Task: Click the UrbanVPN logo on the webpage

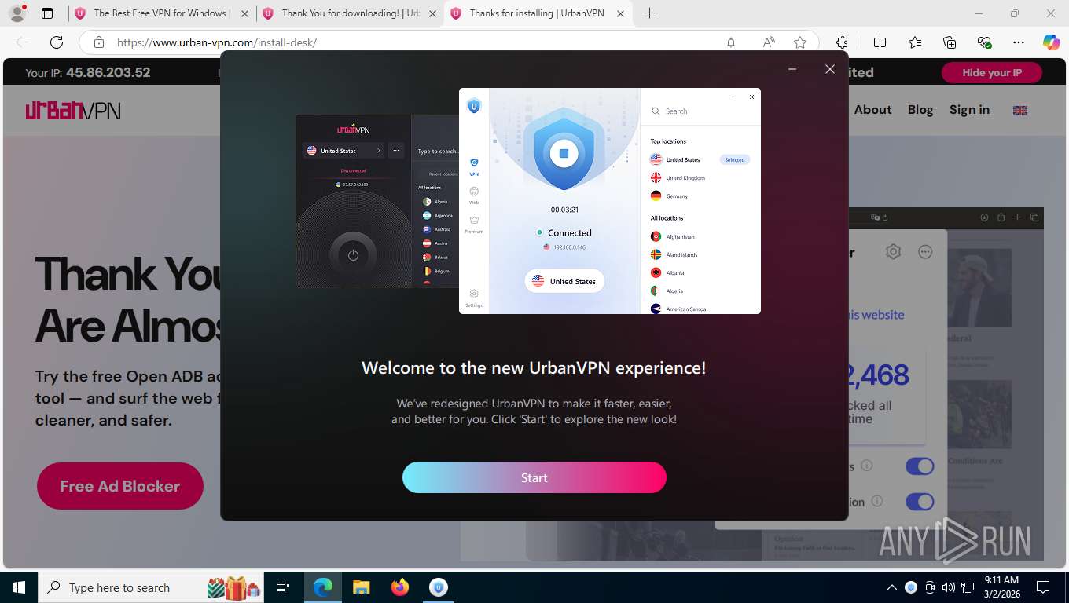Action: [73, 110]
